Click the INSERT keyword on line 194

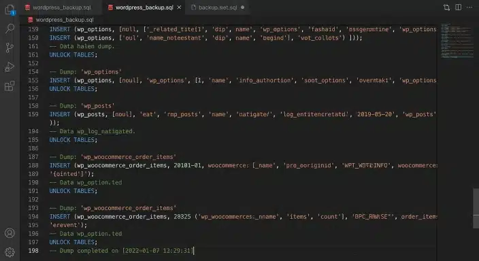pos(60,216)
